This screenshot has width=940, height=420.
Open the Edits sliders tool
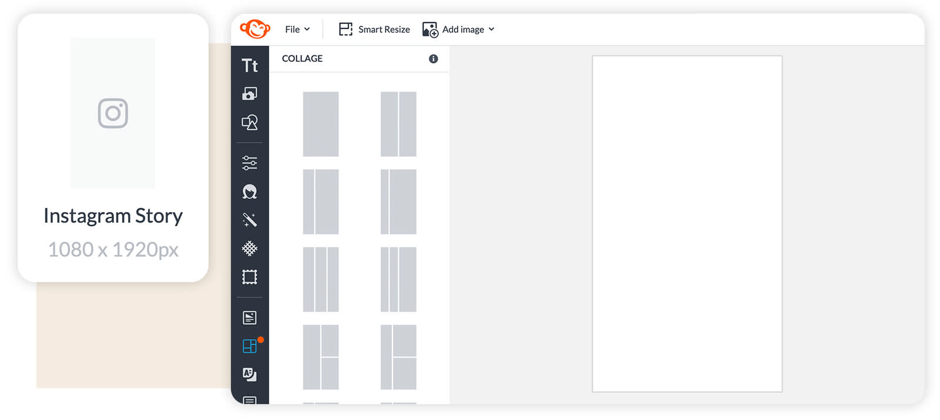[250, 163]
